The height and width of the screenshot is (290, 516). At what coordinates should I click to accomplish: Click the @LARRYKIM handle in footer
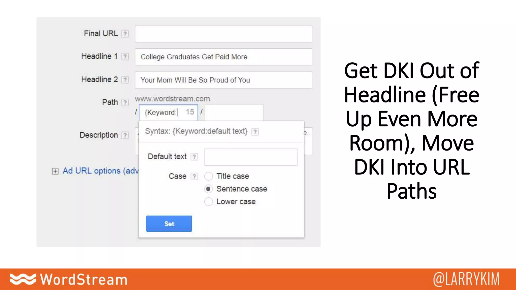(466, 279)
